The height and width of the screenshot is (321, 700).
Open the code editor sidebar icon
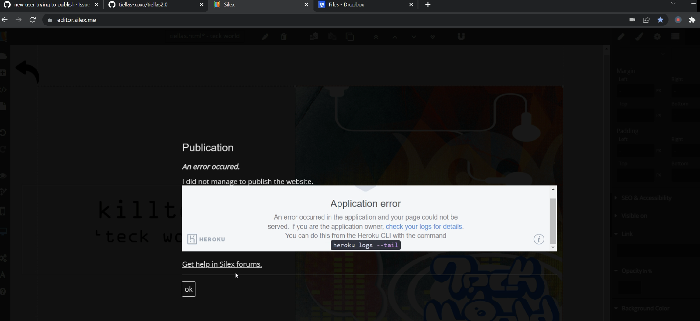point(3,89)
